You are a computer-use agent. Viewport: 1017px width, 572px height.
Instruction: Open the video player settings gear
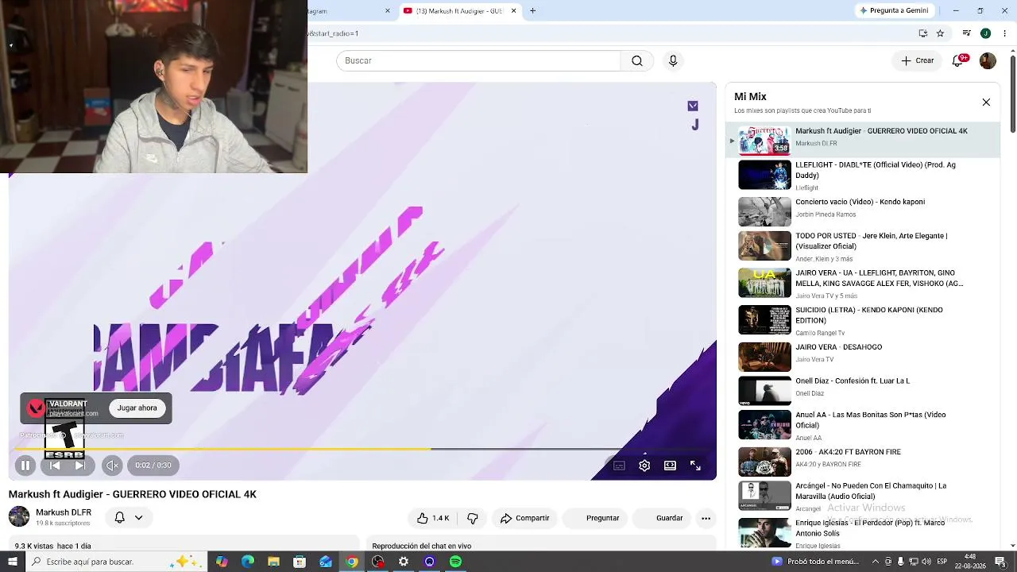[x=644, y=466]
